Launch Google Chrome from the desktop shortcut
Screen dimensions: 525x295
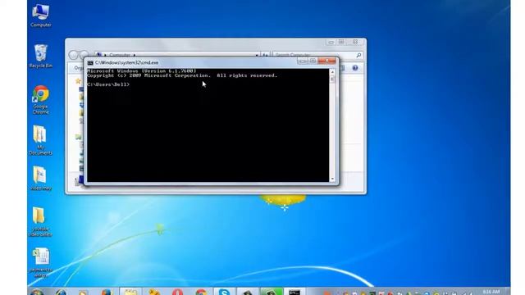click(41, 99)
